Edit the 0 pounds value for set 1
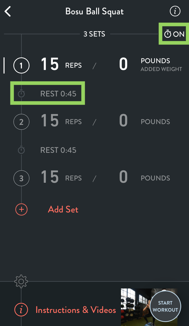Viewport: 189px width, 326px height. click(123, 64)
